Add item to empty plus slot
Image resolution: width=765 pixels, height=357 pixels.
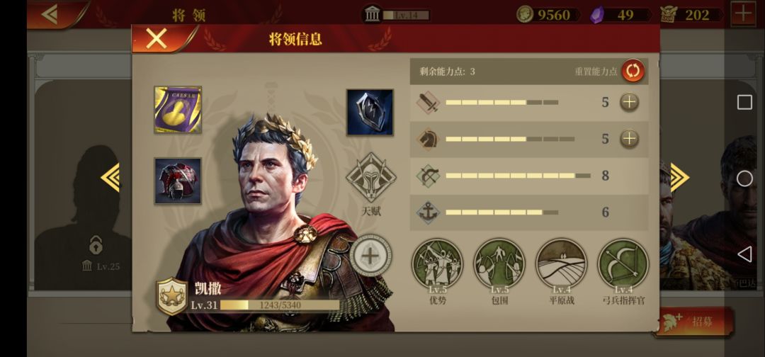(370, 256)
